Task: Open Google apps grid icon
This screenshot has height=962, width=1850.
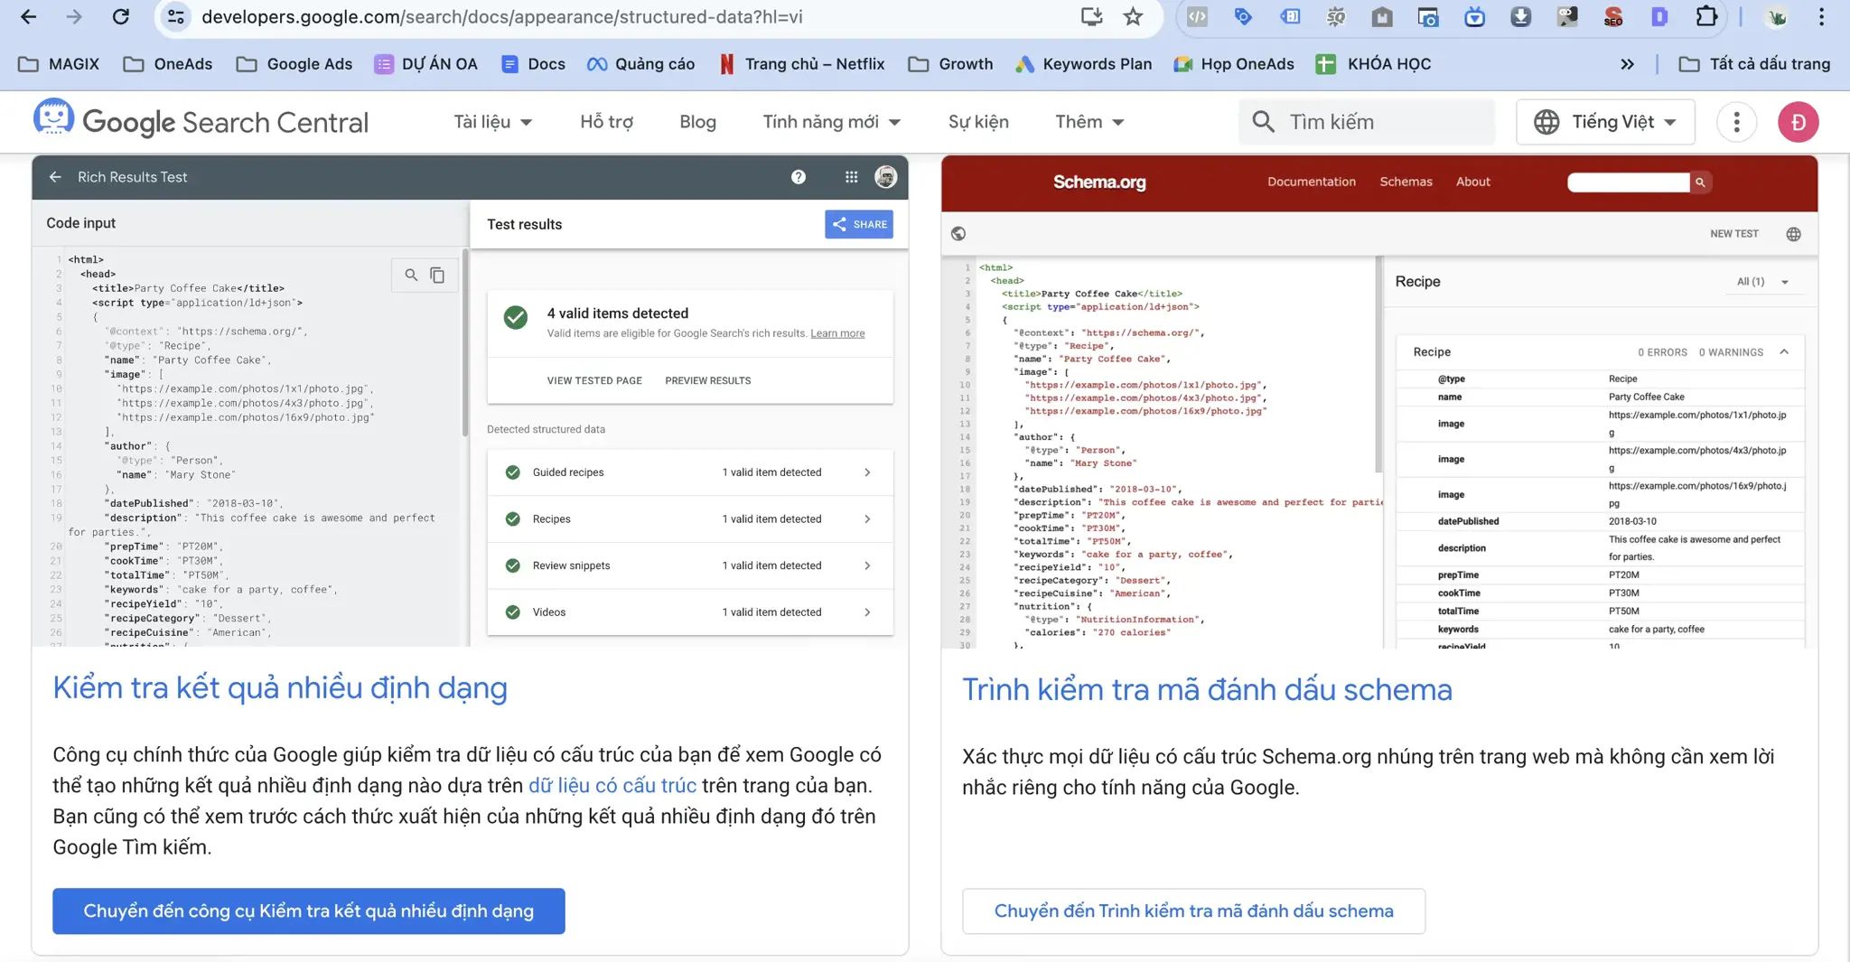Action: point(851,177)
